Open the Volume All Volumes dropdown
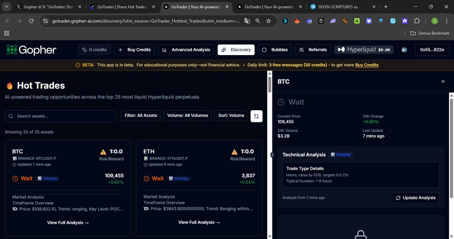This screenshot has height=239, width=454. [x=188, y=116]
